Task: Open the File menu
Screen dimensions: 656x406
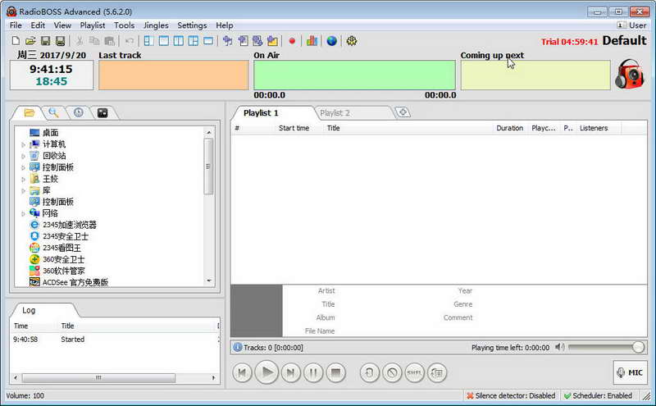Action: (x=16, y=25)
